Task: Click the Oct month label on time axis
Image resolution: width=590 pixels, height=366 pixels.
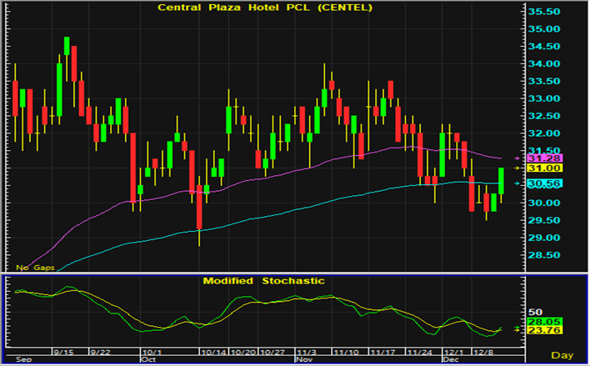Action: (148, 360)
